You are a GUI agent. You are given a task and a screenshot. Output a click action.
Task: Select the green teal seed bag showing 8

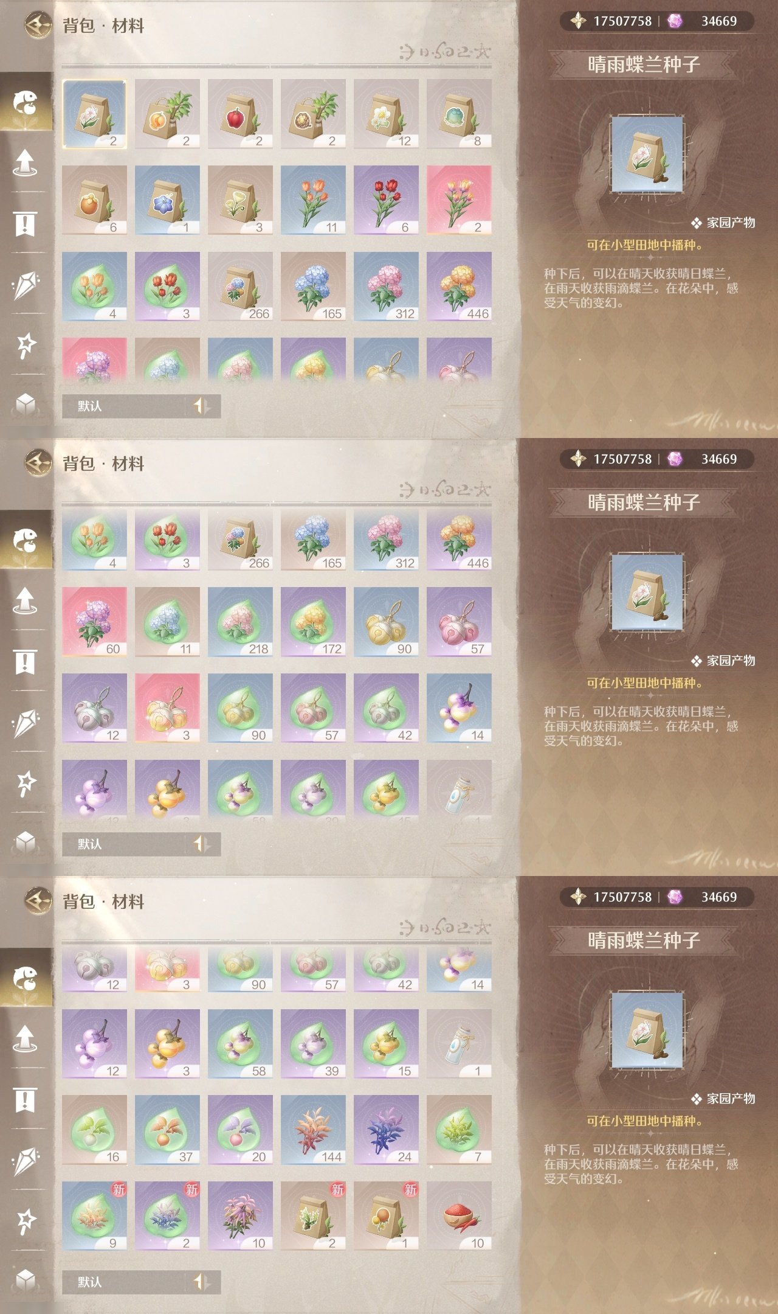(x=459, y=114)
